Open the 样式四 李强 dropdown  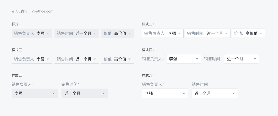coord(184,59)
